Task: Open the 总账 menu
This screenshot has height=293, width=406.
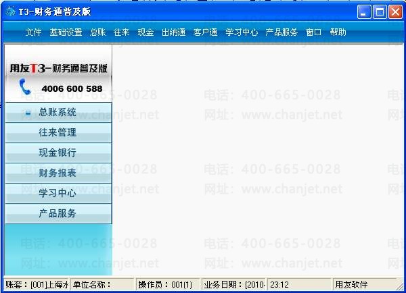Action: 98,32
